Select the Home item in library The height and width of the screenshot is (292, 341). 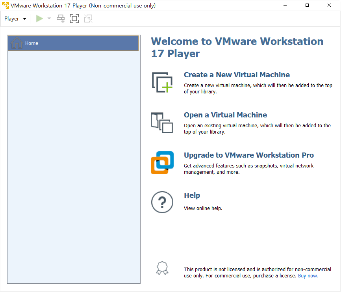pyautogui.click(x=73, y=43)
